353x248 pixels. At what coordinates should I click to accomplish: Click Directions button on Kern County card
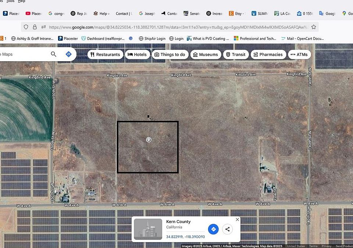[213, 229]
